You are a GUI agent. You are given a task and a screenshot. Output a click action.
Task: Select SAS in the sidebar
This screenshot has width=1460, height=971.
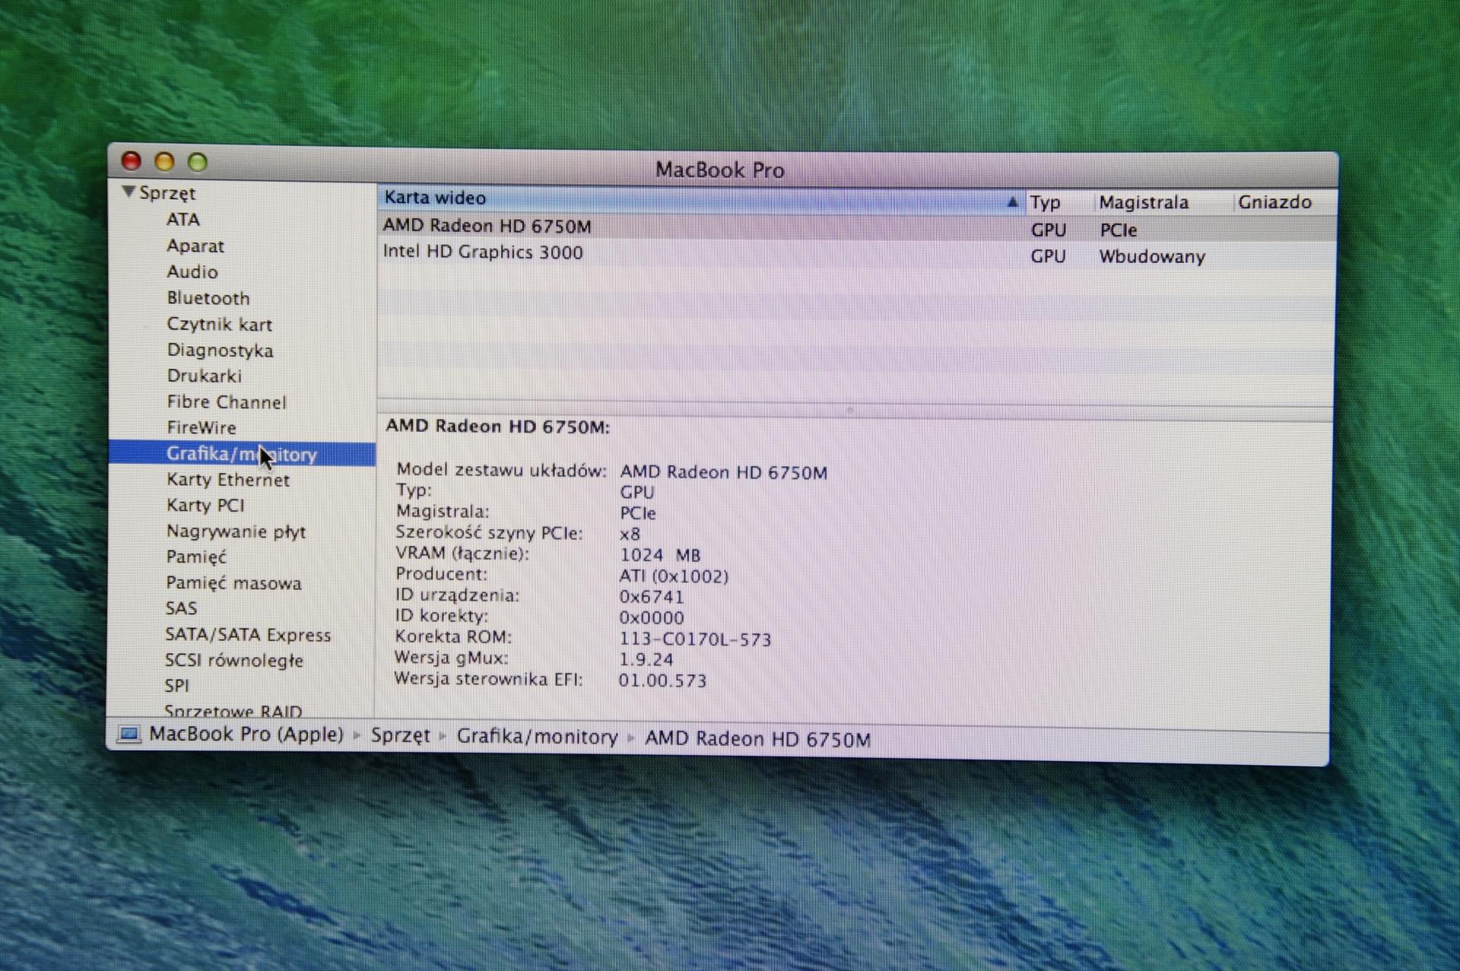[x=181, y=608]
